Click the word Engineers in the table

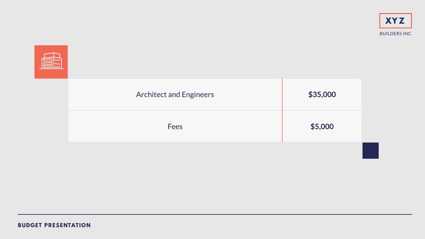click(198, 95)
